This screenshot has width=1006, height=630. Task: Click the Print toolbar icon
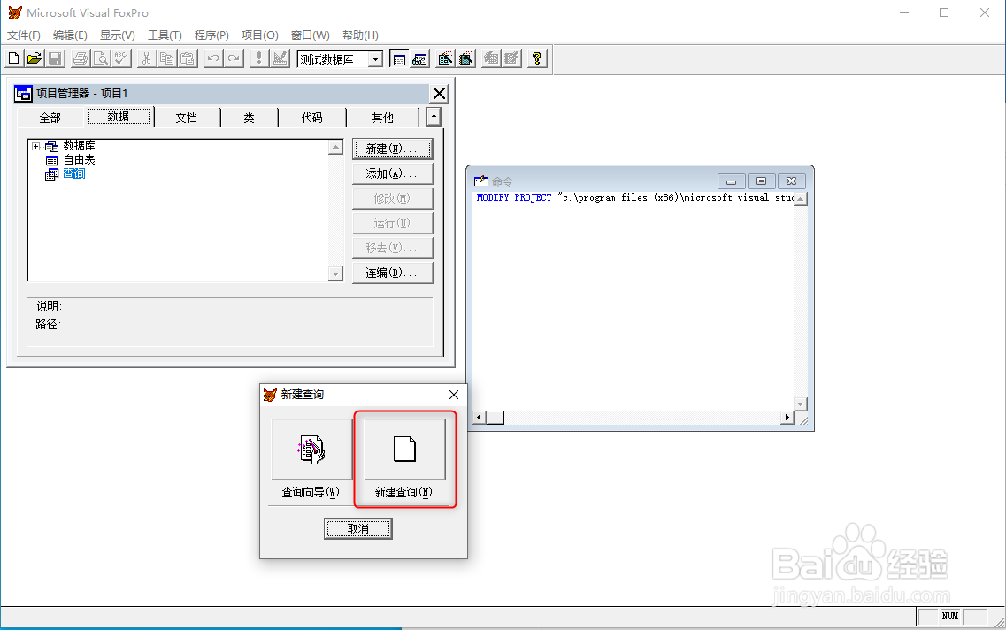[x=81, y=59]
